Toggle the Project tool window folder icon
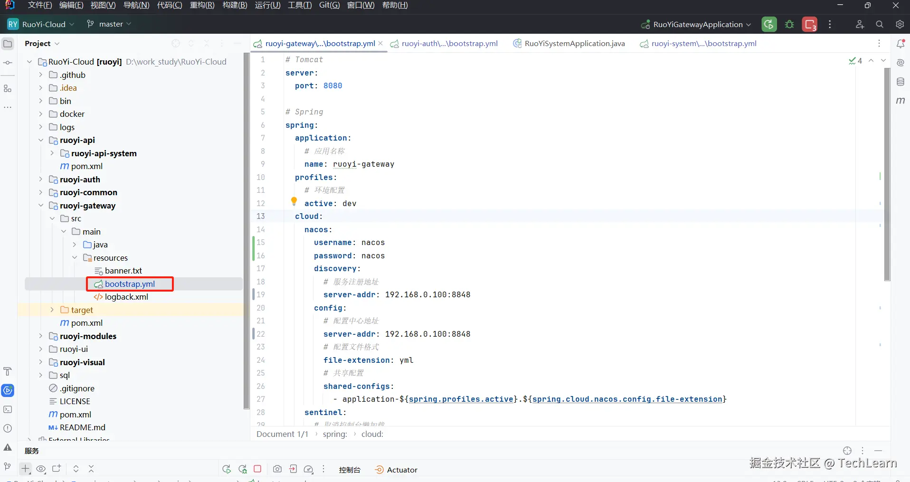 [8, 44]
